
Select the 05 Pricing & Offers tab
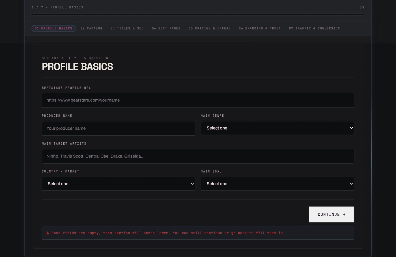(210, 28)
